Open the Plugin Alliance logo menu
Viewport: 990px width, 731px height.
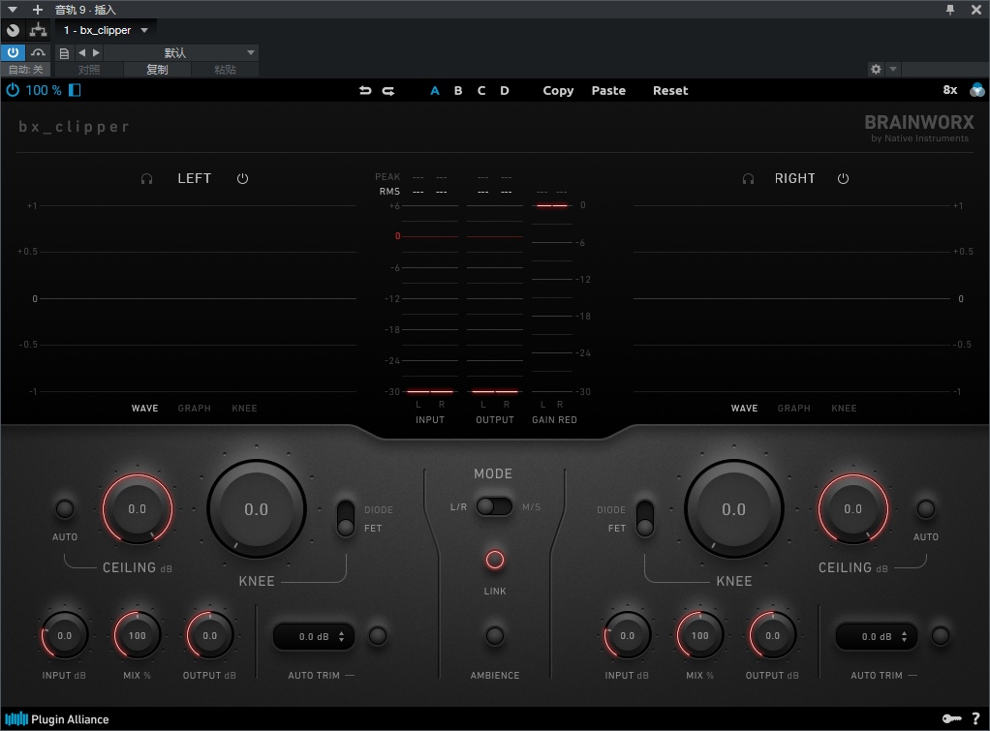pos(57,719)
